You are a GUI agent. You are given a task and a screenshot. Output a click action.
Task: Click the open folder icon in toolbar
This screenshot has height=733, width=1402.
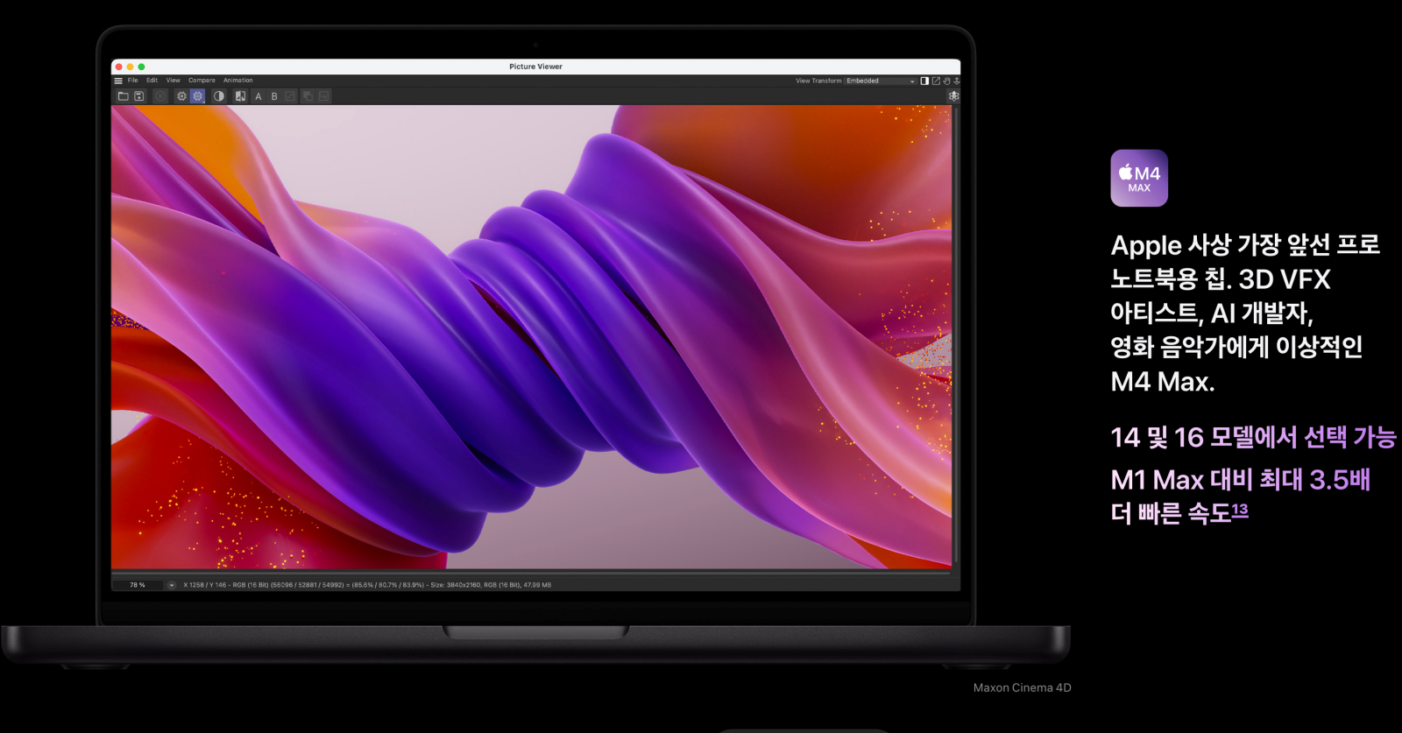[x=124, y=96]
